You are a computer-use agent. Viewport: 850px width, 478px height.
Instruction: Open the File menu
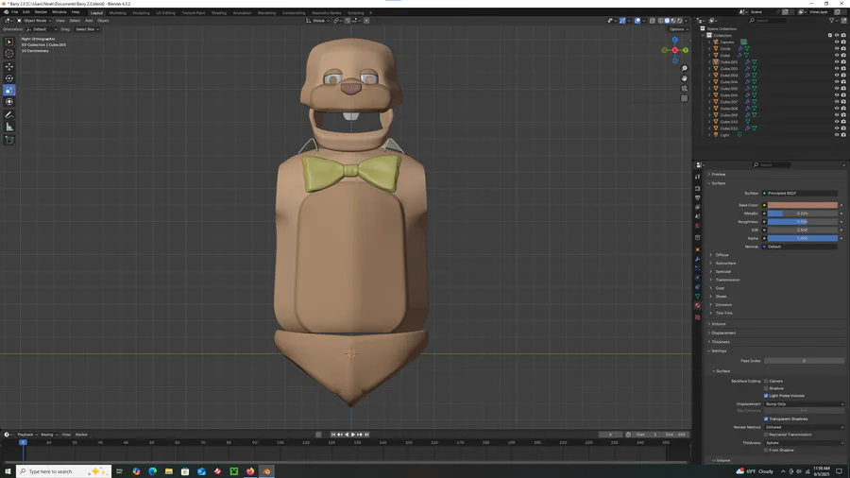coord(14,12)
